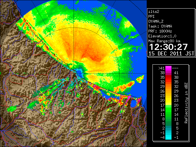Select the "Task: OYAMA" line
This screenshot has height=147, width=196.
[160, 26]
